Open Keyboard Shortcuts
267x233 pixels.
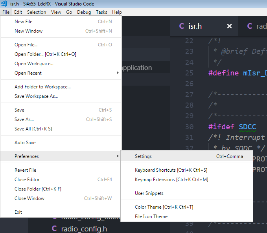[171, 170]
